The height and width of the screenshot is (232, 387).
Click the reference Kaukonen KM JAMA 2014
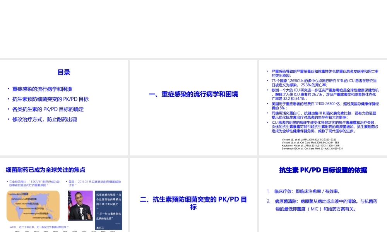pos(310,145)
